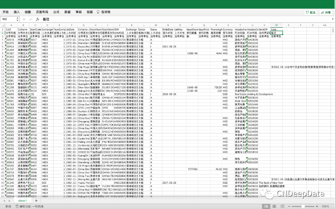
Task: Click the 告诉我 lightbulb search
Action: [x=103, y=12]
